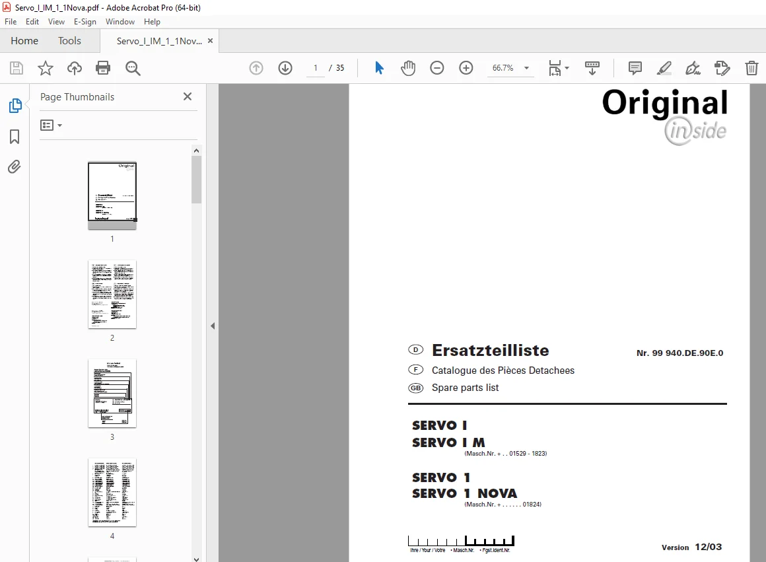The height and width of the screenshot is (562, 766).
Task: Click the 'Version 12/03' text
Action: click(x=692, y=547)
